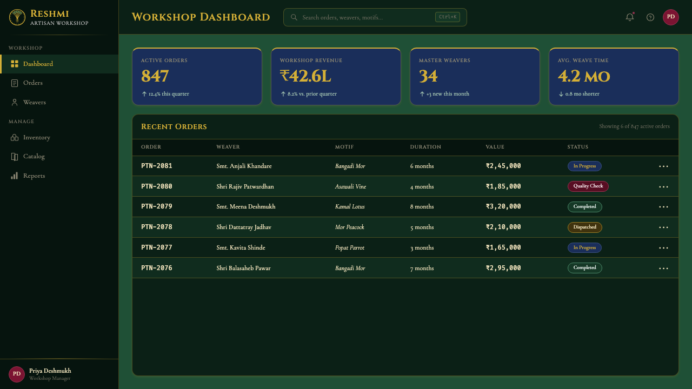
Task: Open the Workshop Revenue stat card
Action: tap(336, 76)
